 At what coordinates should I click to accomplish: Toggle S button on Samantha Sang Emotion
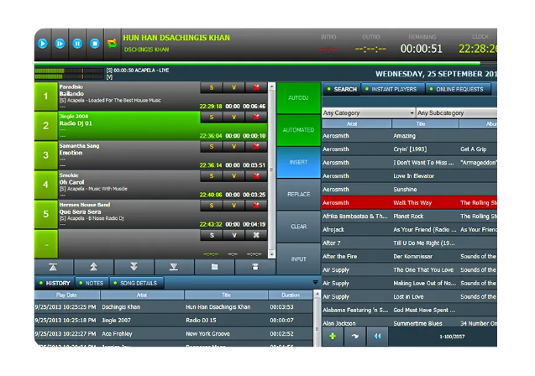pyautogui.click(x=211, y=147)
